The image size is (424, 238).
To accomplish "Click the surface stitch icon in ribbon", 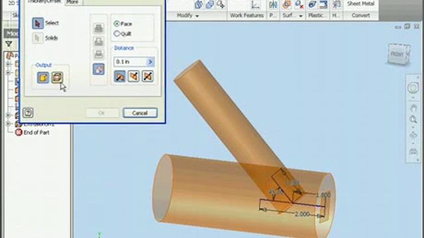I will (x=286, y=5).
